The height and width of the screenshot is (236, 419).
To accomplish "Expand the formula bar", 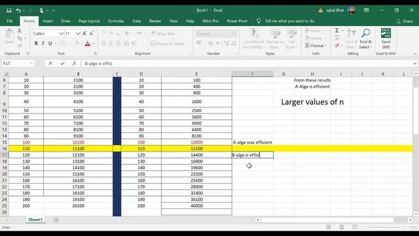I will pyautogui.click(x=414, y=64).
